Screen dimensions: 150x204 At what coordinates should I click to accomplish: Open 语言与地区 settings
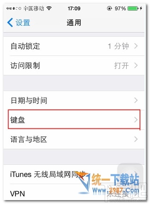tap(74, 139)
